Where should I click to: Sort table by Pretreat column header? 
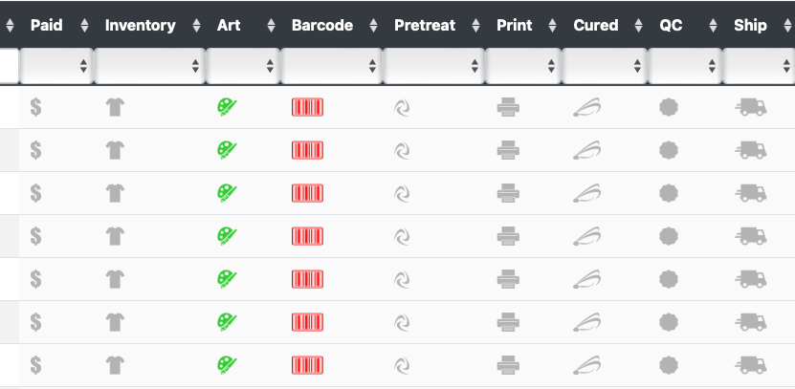coord(425,25)
